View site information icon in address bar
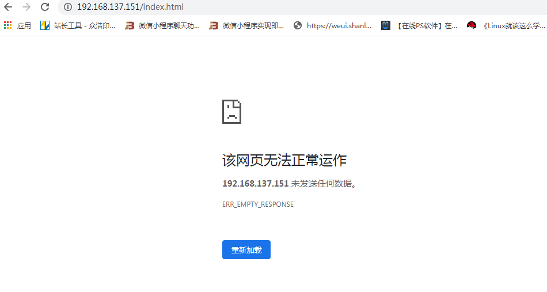This screenshot has width=547, height=292. pyautogui.click(x=68, y=7)
